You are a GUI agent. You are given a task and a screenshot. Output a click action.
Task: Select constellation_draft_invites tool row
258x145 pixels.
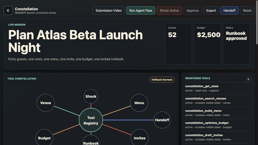218,137
